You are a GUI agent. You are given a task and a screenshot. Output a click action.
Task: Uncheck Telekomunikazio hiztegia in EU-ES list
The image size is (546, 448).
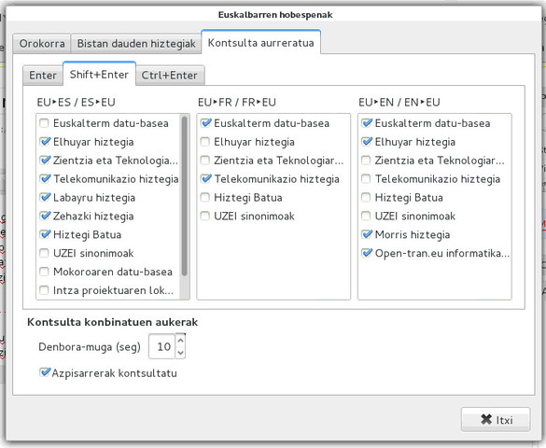45,178
